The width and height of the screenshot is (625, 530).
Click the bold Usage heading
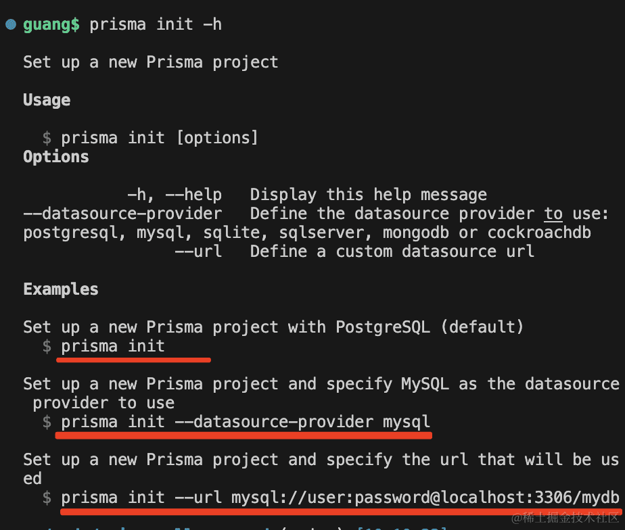47,100
